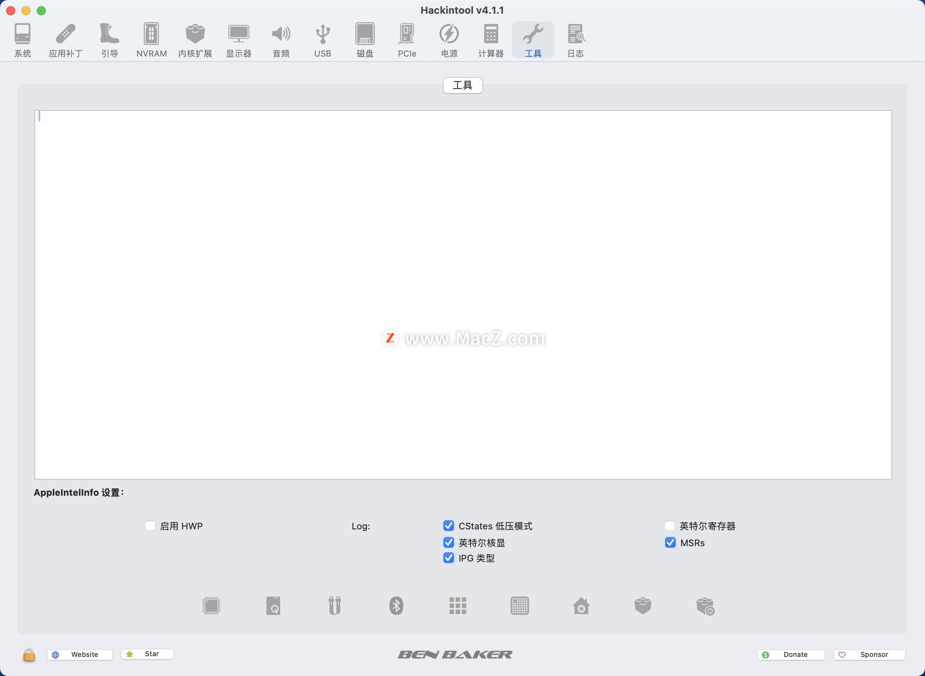Image resolution: width=925 pixels, height=676 pixels.
Task: Open the NVRAM toolbar tab
Action: point(151,40)
